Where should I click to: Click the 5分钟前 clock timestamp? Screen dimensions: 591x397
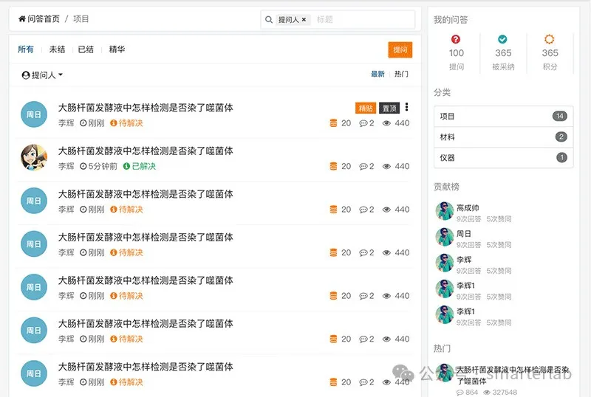pyautogui.click(x=98, y=166)
